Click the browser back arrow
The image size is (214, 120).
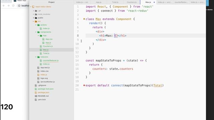(x=4, y=6)
